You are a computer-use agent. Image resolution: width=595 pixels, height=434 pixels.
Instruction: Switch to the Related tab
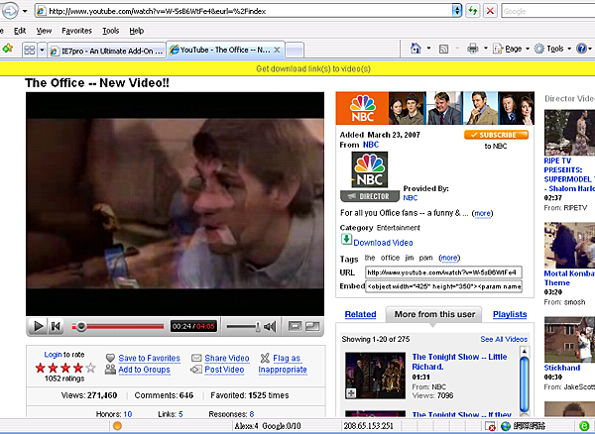point(361,314)
